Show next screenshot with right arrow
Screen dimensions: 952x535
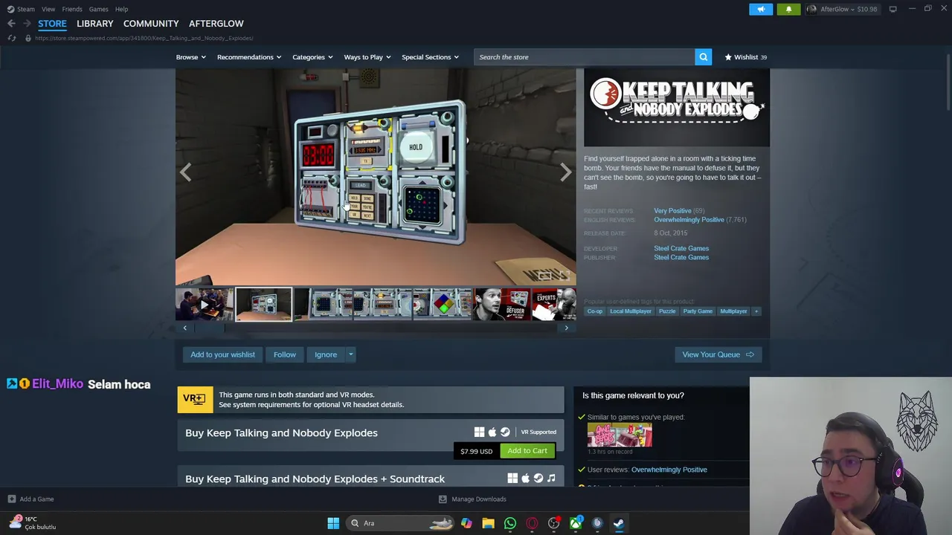pos(565,172)
